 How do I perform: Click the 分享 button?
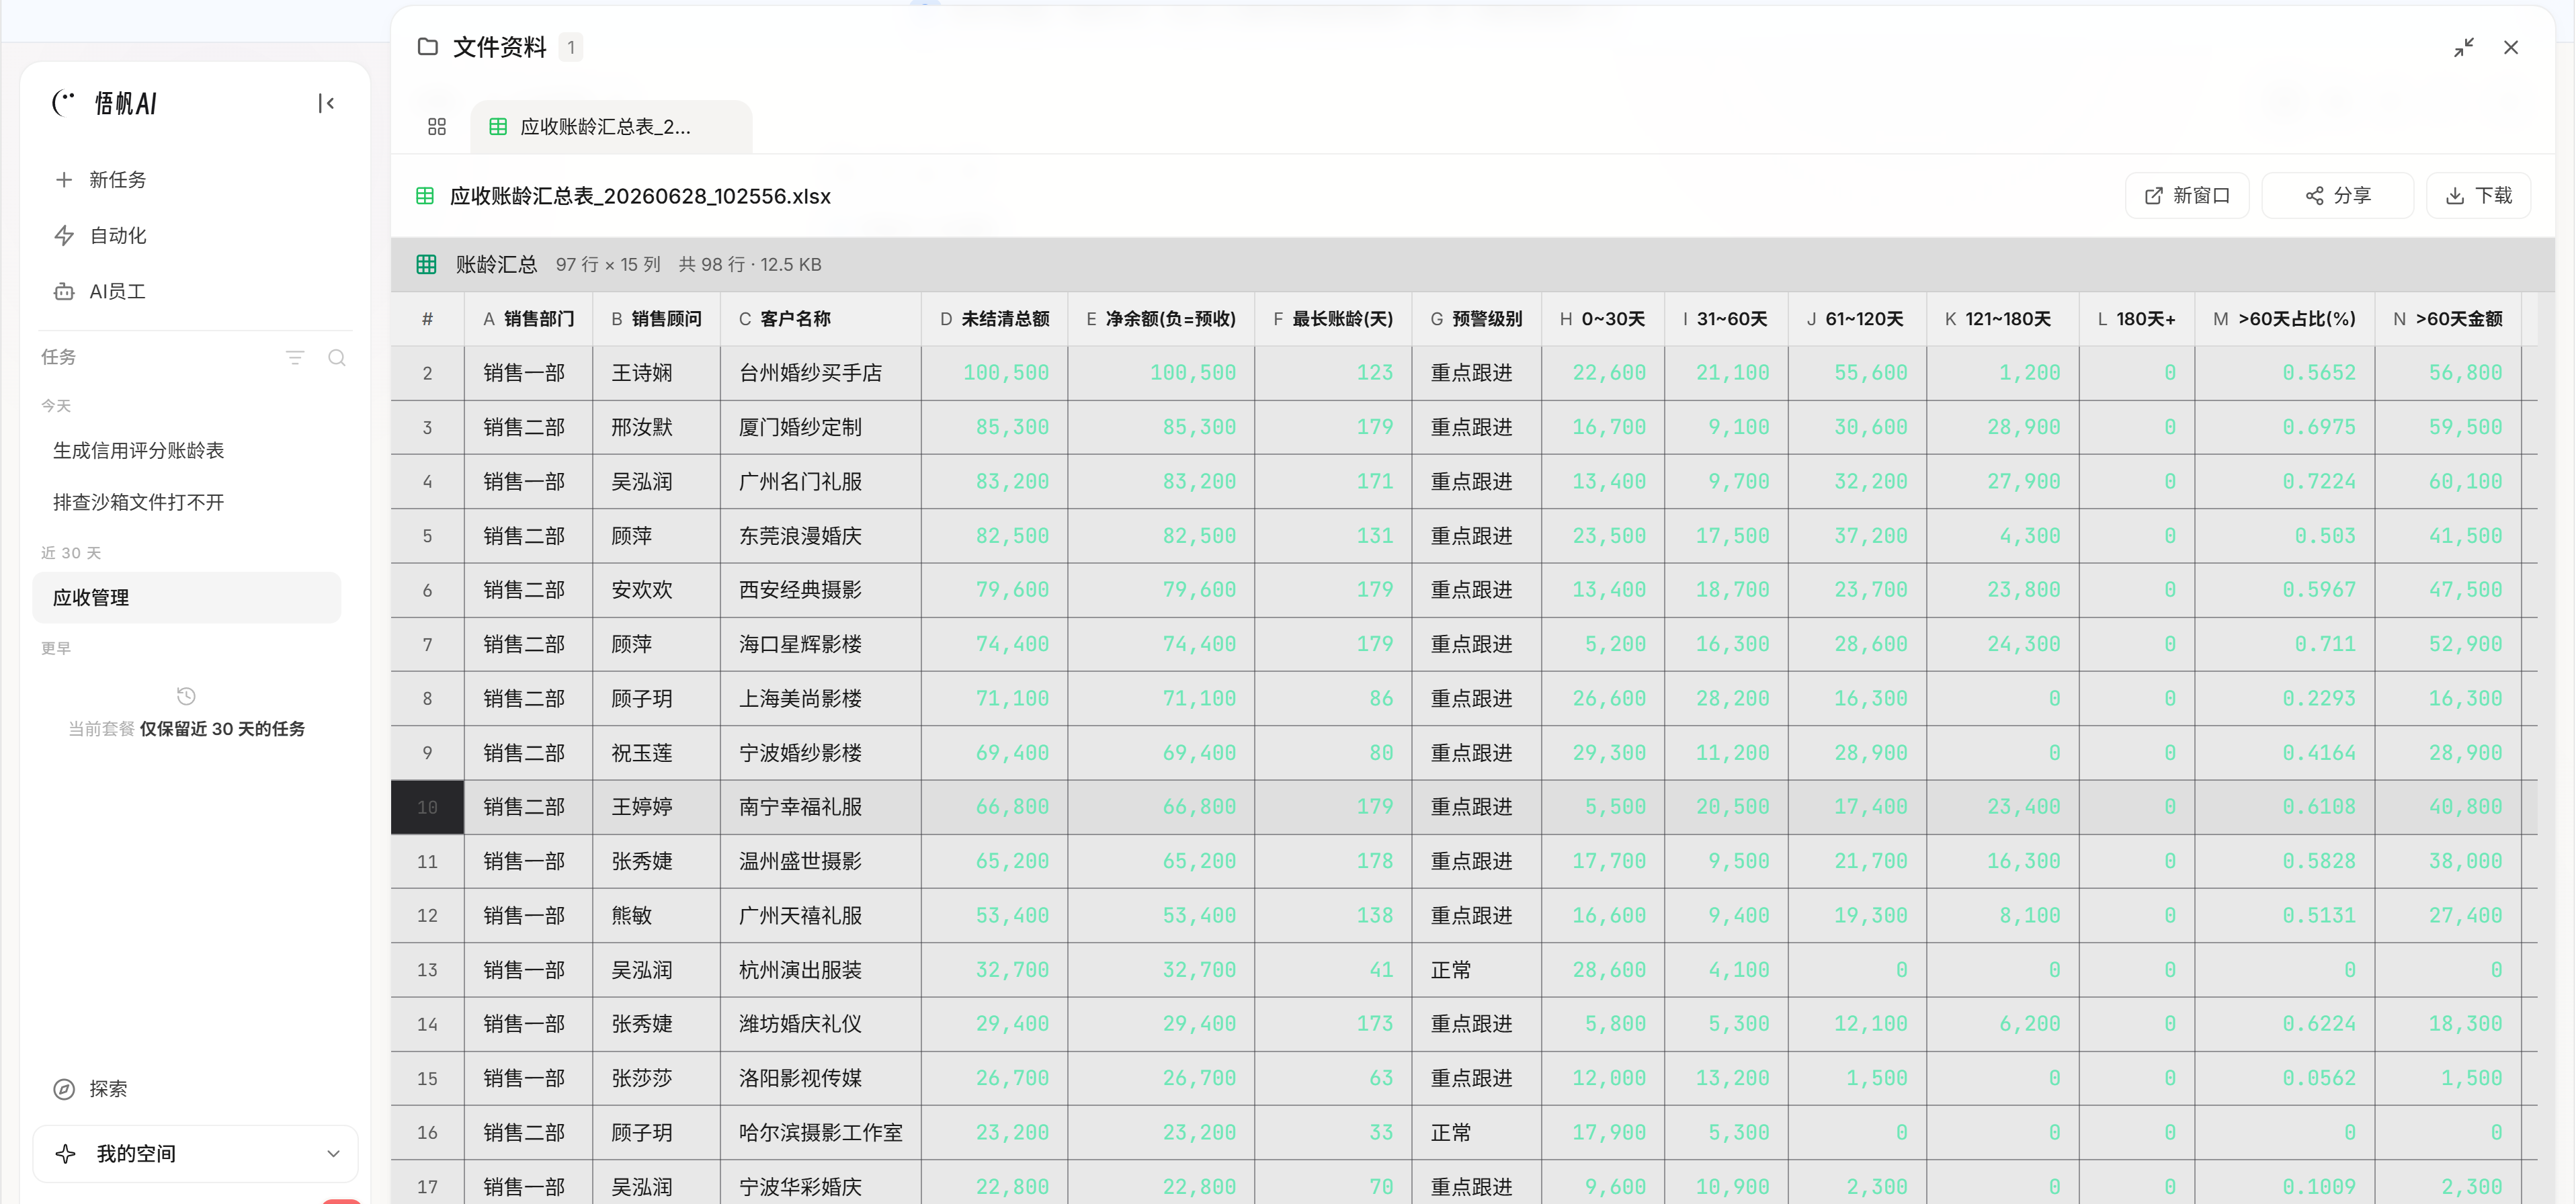[x=2337, y=195]
